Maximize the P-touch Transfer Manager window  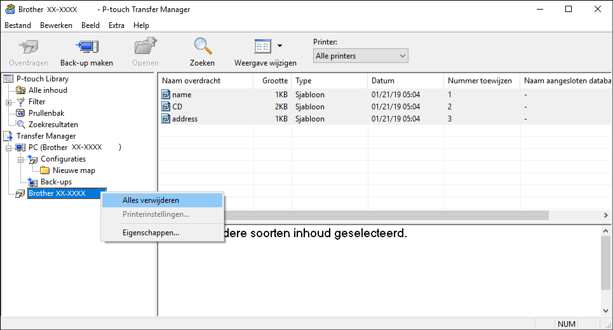[x=569, y=9]
